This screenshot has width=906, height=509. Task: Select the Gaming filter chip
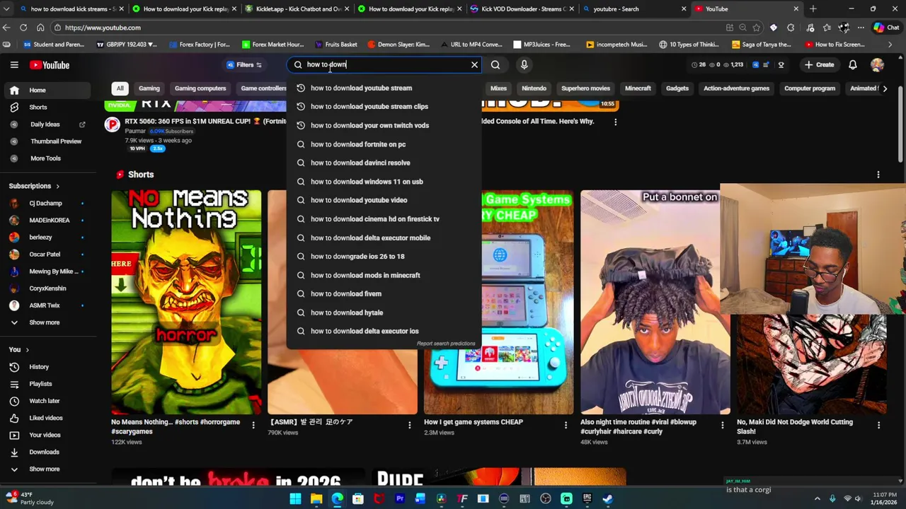(x=149, y=88)
